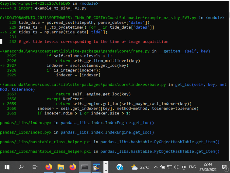Launch Firefox from the taskbar
The image size is (230, 173).
click(48, 167)
